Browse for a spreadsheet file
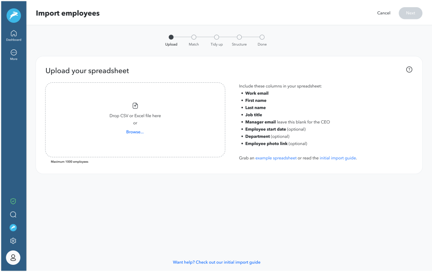Viewport: 432px width, 272px height. (135, 132)
